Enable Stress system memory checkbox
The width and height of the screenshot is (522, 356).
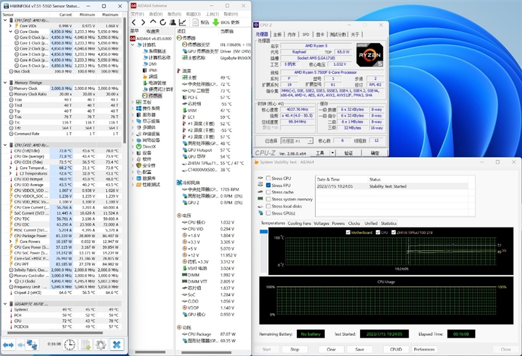268,199
